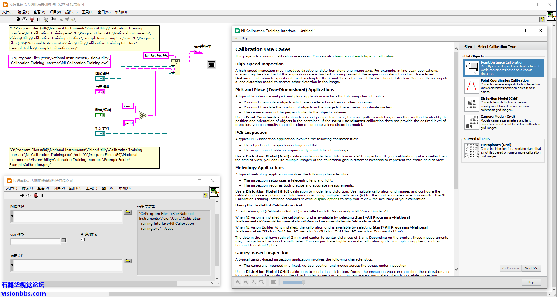The height and width of the screenshot is (297, 557).
Task: Click the help pane vertical scrollbar down arrow
Action: pos(456,270)
